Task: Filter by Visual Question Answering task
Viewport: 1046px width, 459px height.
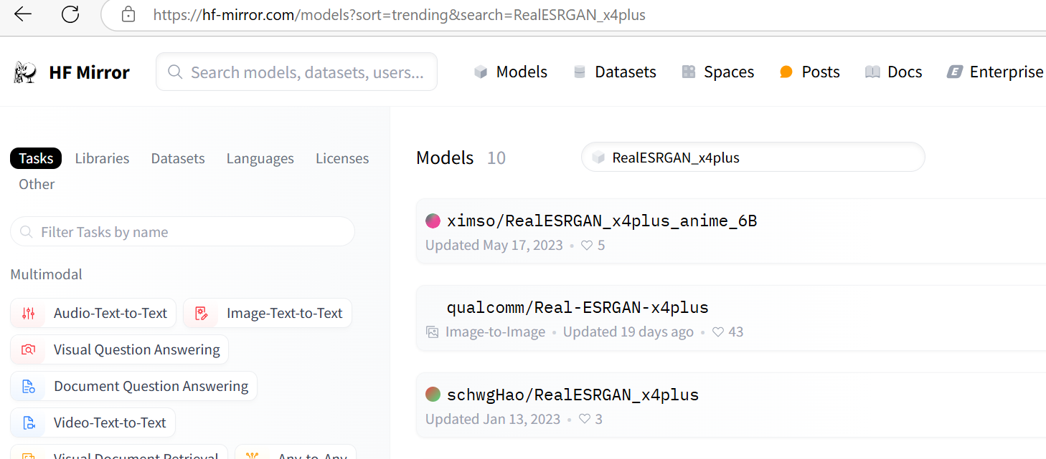Action: pos(120,349)
